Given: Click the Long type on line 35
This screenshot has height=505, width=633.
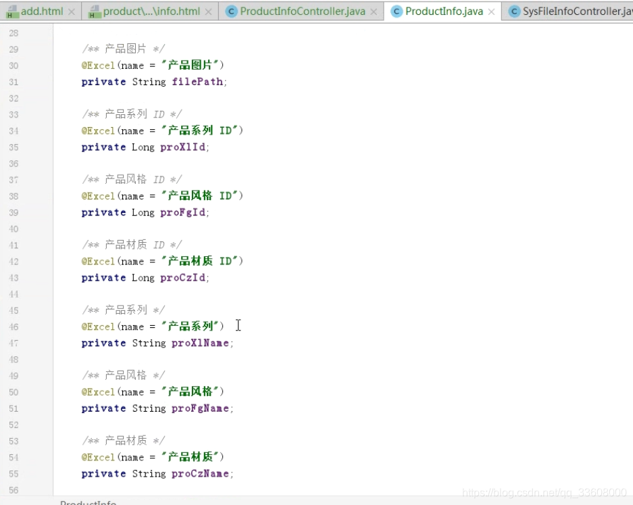Looking at the screenshot, I should pyautogui.click(x=143, y=147).
